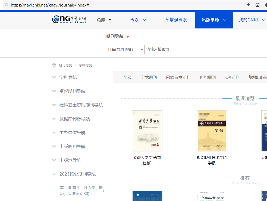The width and height of the screenshot is (267, 201).
Task: Select the 网络首发期刊 tab
Action: point(178,77)
